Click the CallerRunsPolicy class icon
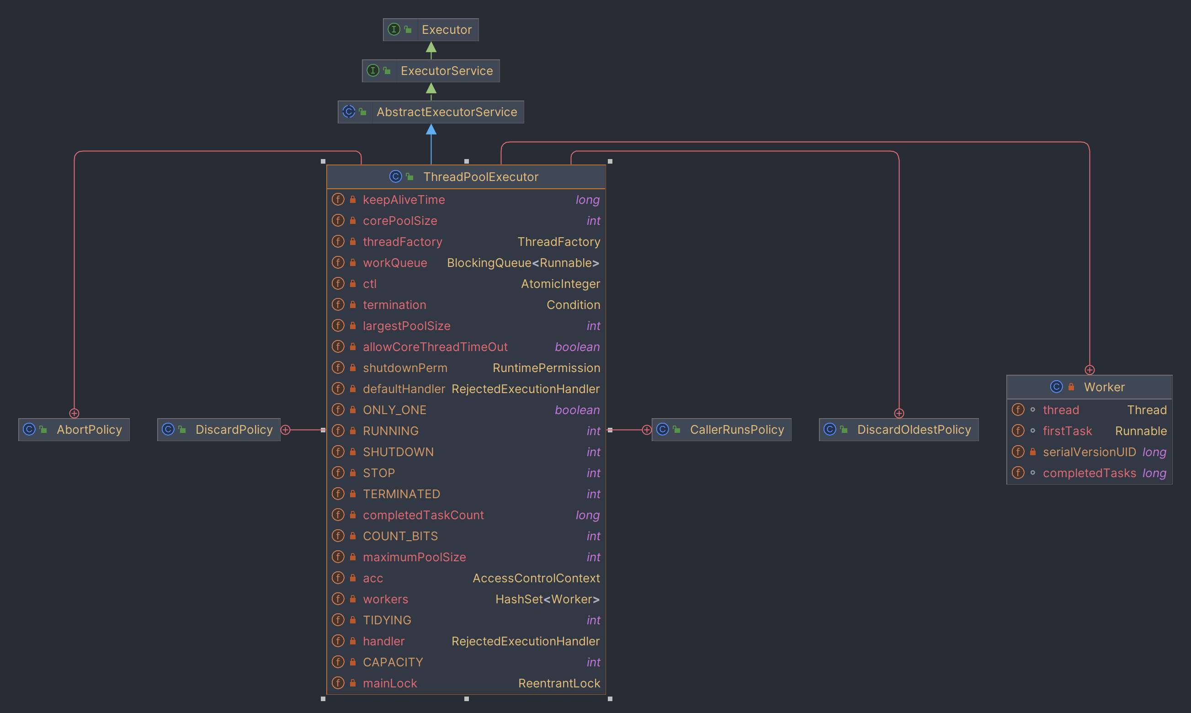 (663, 429)
